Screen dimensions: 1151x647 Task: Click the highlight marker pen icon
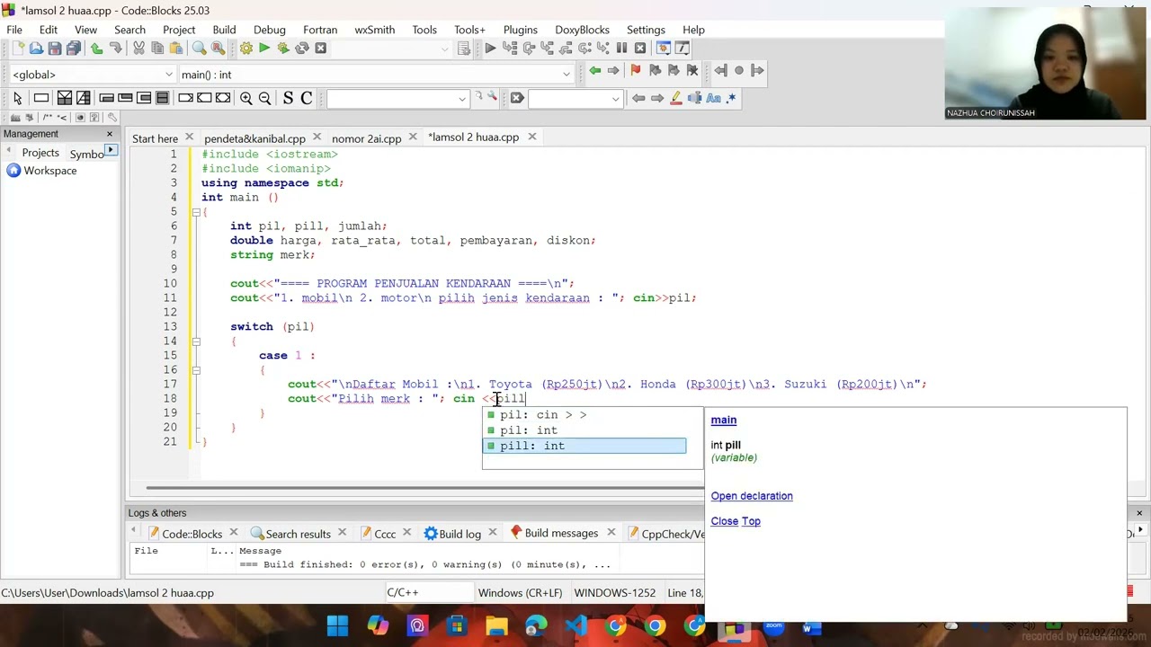click(676, 98)
